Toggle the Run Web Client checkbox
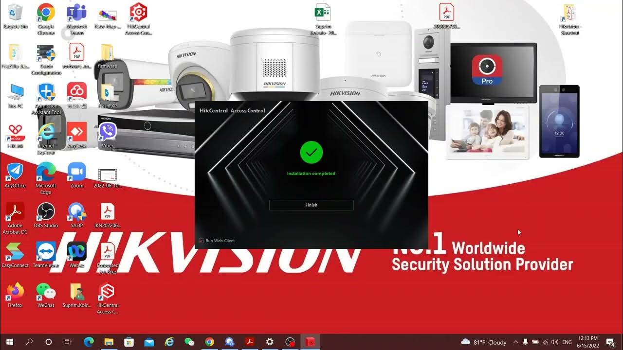The image size is (623, 350). pyautogui.click(x=202, y=241)
